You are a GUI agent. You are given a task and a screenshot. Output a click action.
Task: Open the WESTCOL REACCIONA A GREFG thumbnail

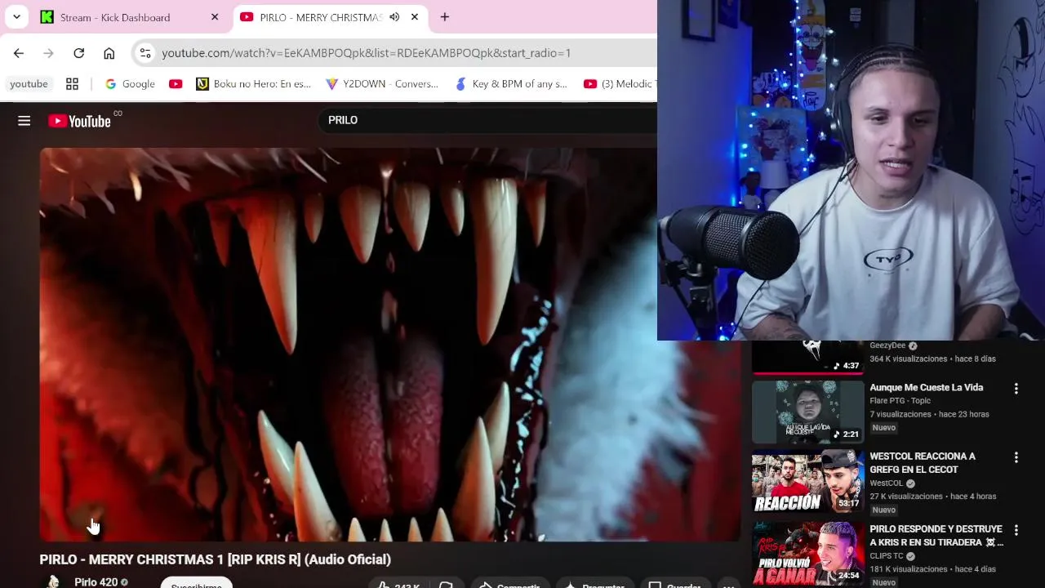[807, 481]
